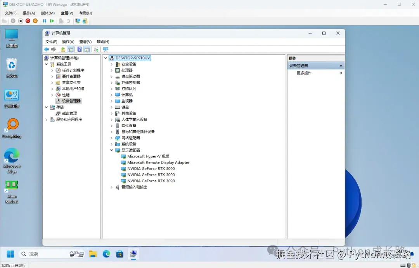Open the Hyper-V 文件(F) menu
419x268 pixels.
[x=11, y=13]
